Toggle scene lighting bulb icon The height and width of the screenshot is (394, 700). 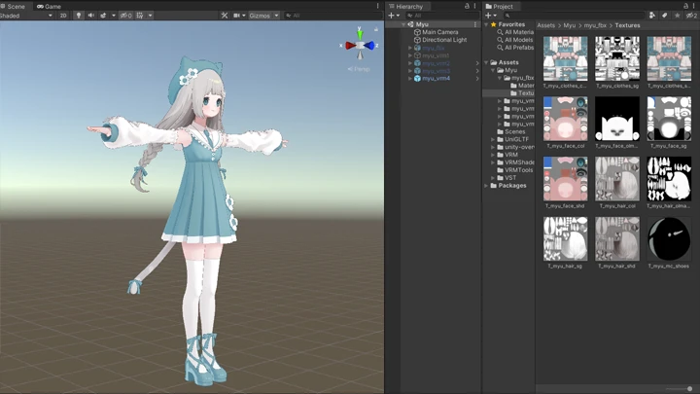(x=79, y=16)
